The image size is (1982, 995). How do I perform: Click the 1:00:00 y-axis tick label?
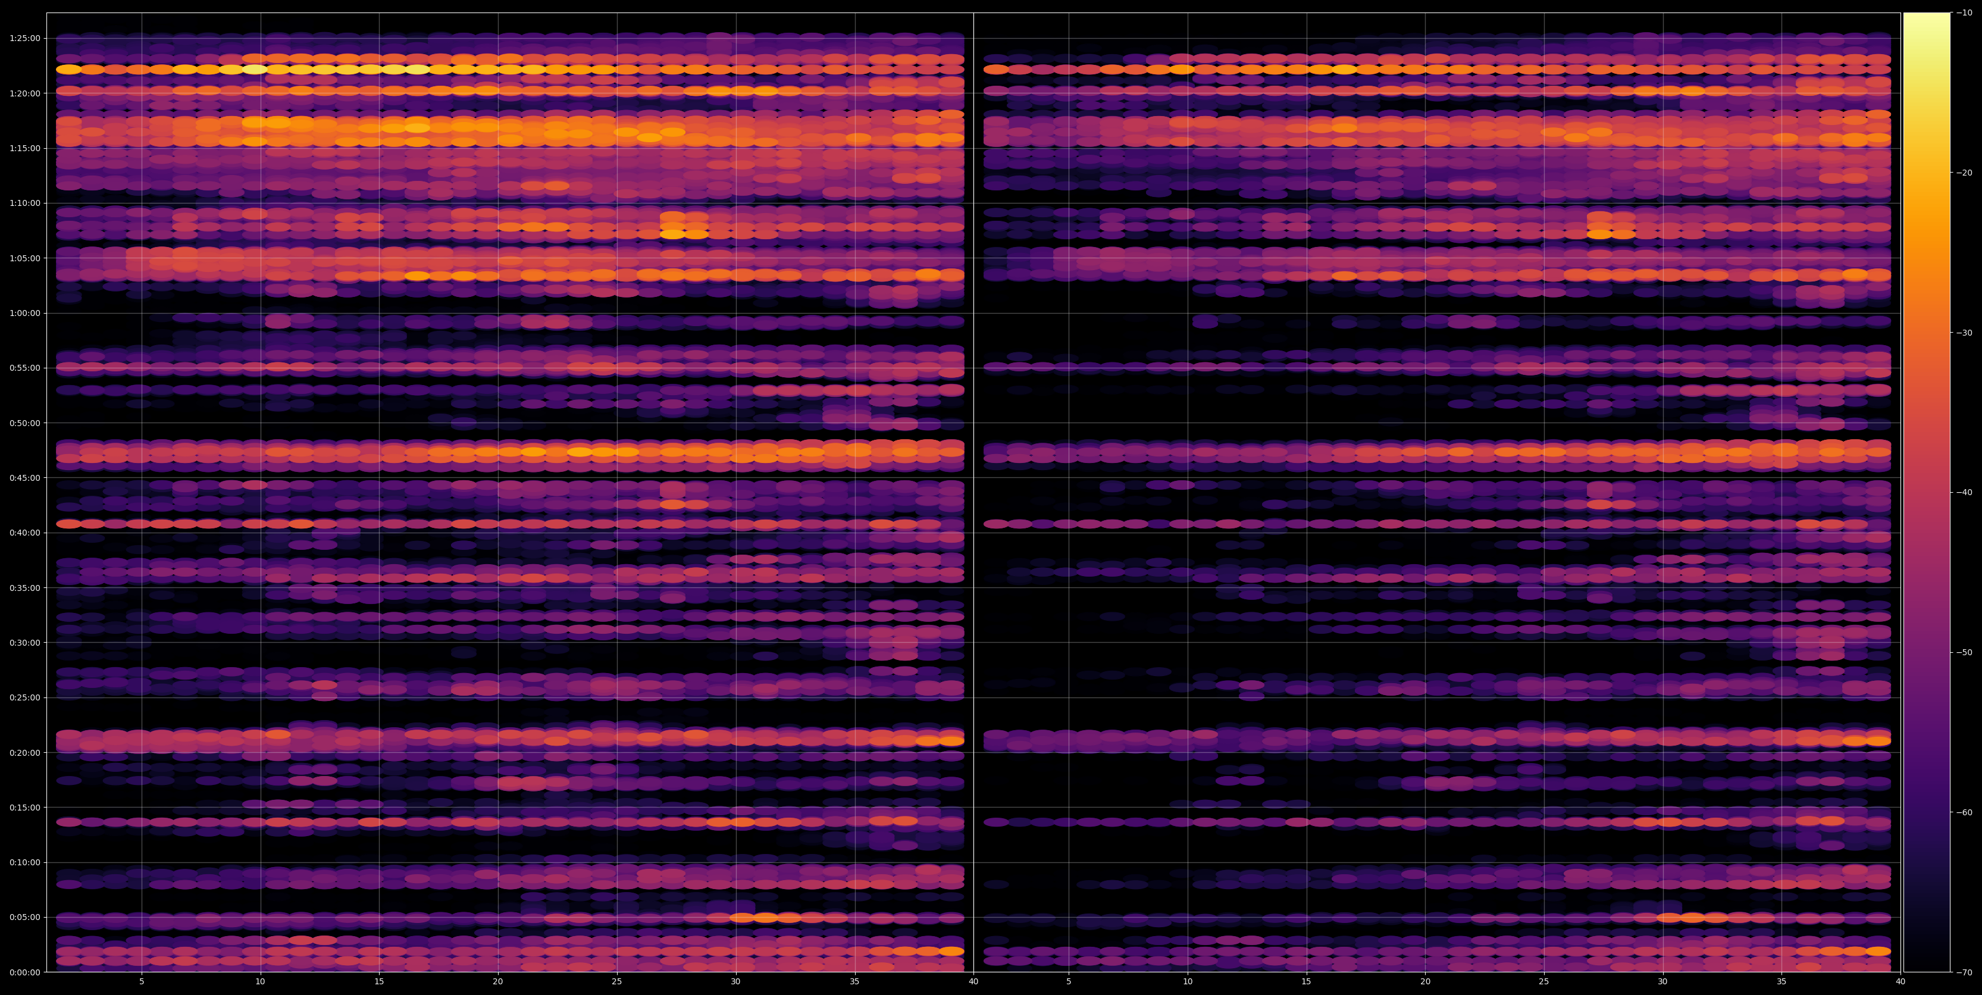coord(24,313)
